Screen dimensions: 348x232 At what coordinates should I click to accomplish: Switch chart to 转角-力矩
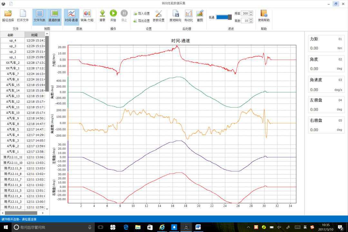(x=87, y=16)
